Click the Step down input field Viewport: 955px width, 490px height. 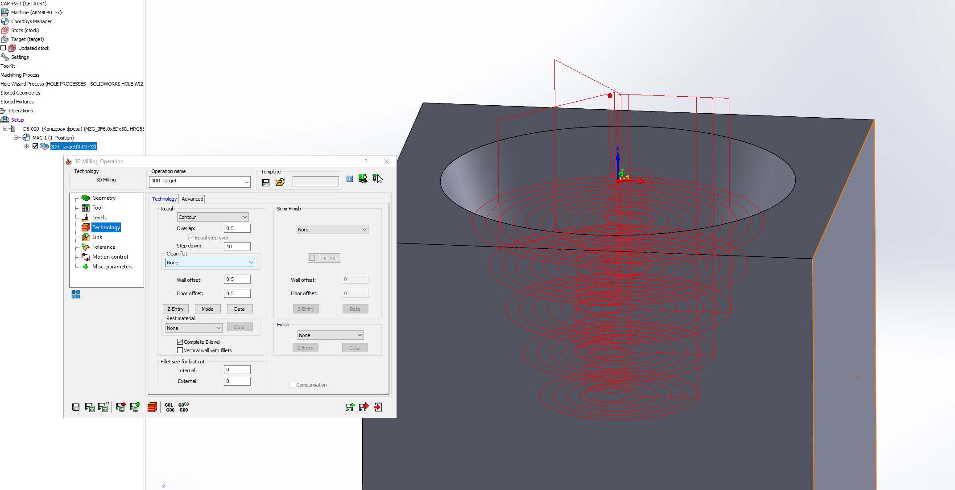point(237,247)
